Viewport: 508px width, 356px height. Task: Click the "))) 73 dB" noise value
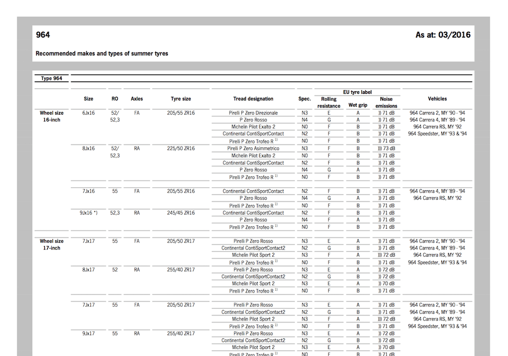(386, 149)
